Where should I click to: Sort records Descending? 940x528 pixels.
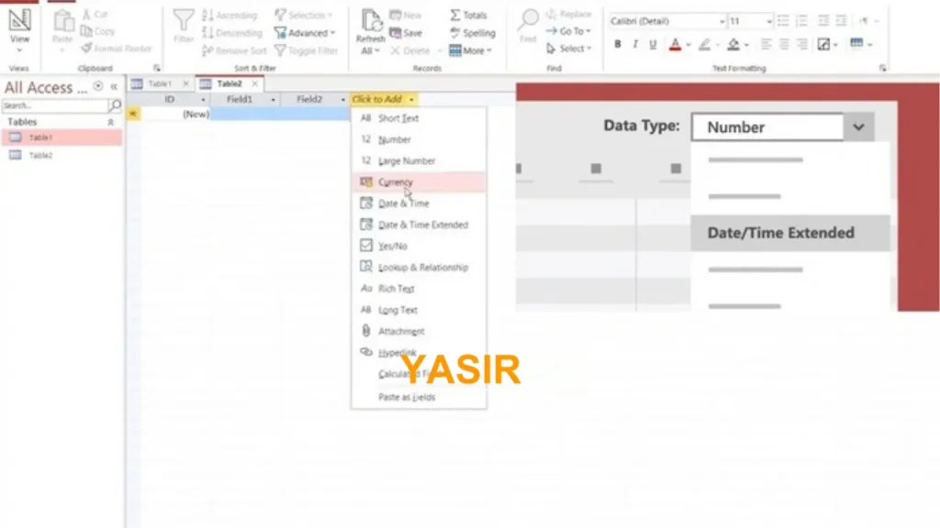tap(232, 32)
